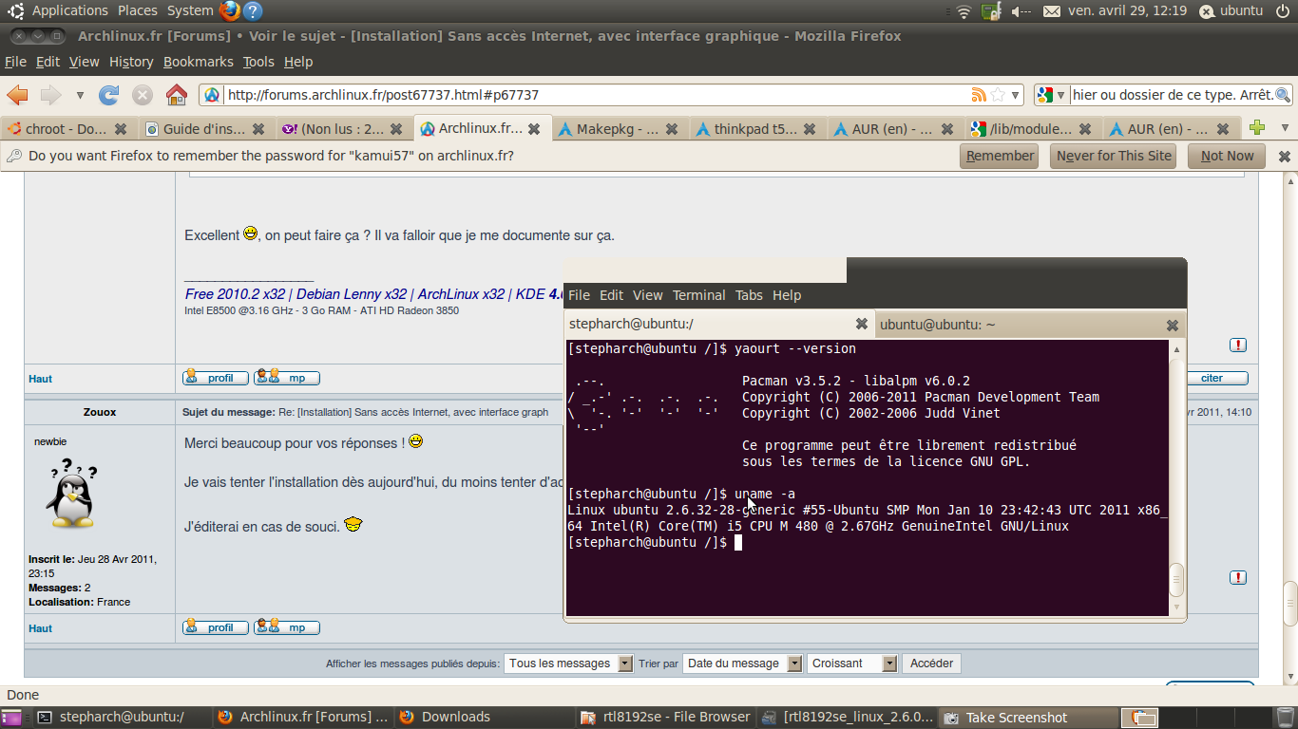Switch to Downloads taskbar window
1298x729 pixels.
487,718
